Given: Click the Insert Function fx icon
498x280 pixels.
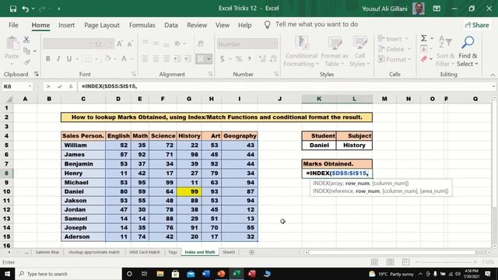Looking at the screenshot, I should 71,86.
